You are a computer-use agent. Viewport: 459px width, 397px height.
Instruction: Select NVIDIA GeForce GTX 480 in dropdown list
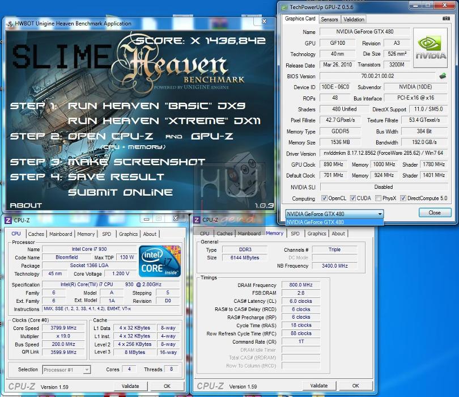coord(334,222)
